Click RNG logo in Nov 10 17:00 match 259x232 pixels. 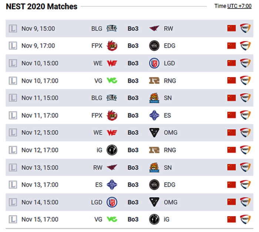click(x=154, y=81)
